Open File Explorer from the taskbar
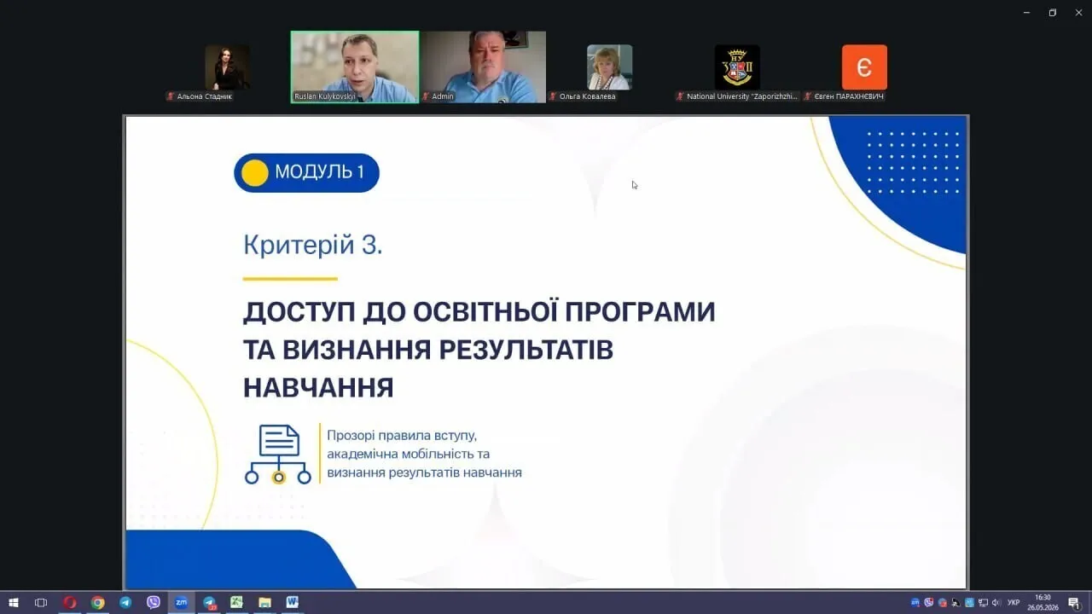This screenshot has width=1092, height=614. (264, 602)
